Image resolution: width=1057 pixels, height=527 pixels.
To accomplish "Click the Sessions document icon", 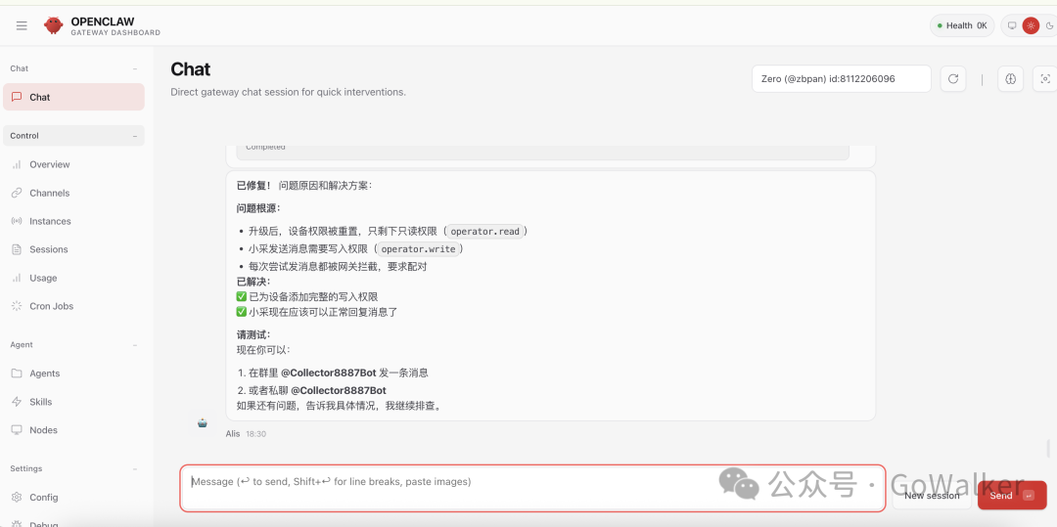I will pyautogui.click(x=17, y=249).
